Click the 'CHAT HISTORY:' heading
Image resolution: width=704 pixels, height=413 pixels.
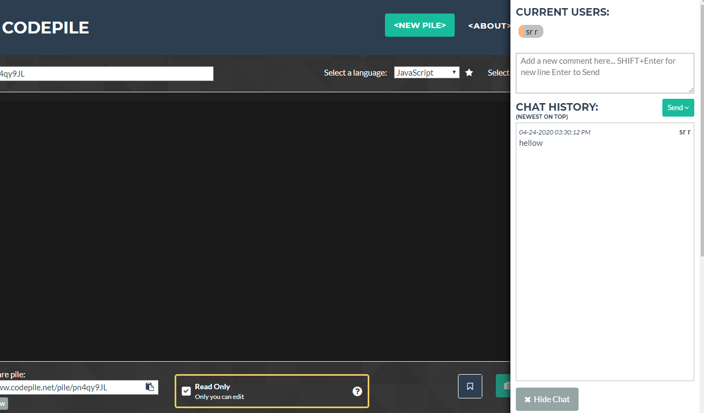point(557,107)
